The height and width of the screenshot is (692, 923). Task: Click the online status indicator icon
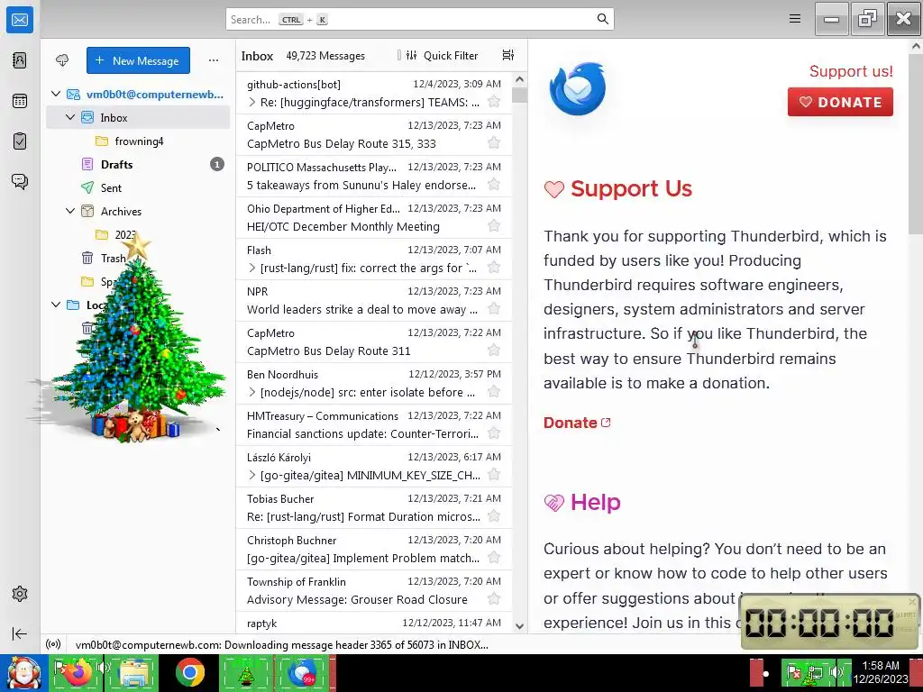click(x=53, y=644)
